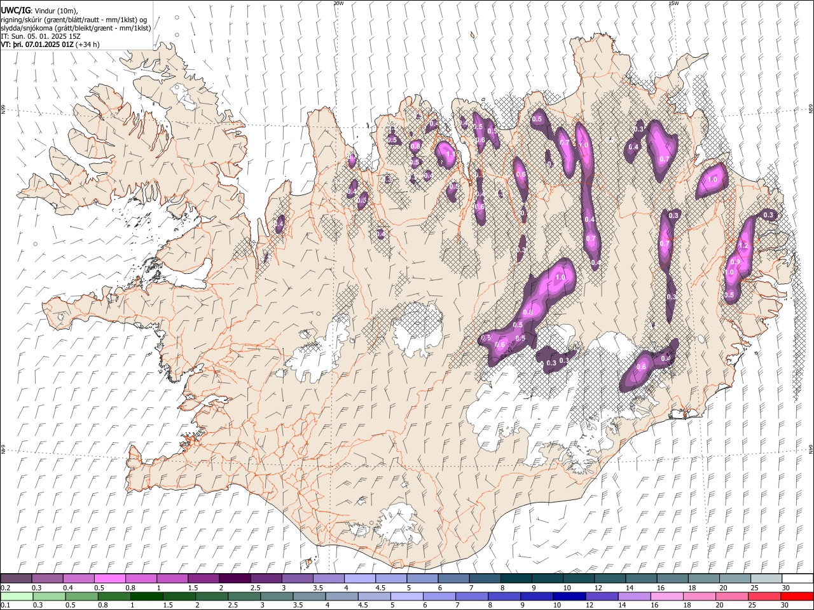Click the '15W' longitude label at top
Viewport: 814px width, 610px height.
coord(673,3)
